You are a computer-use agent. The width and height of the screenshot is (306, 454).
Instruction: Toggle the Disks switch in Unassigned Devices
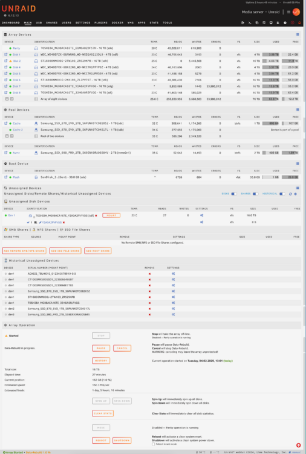coord(234,194)
